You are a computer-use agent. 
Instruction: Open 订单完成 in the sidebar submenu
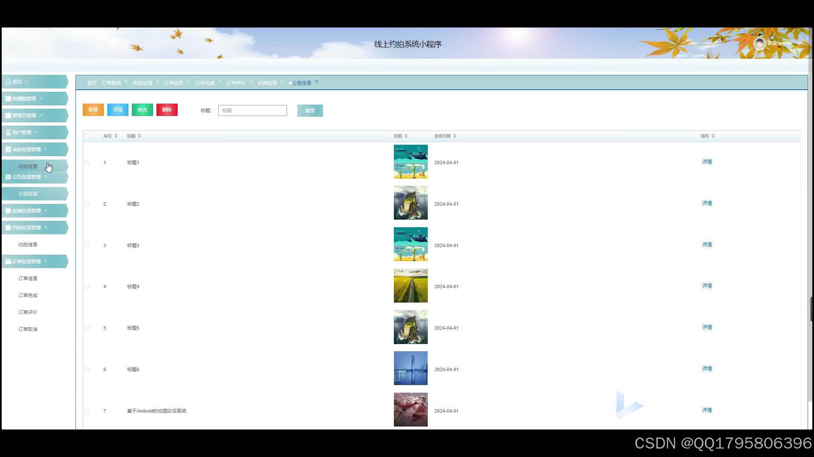[28, 295]
